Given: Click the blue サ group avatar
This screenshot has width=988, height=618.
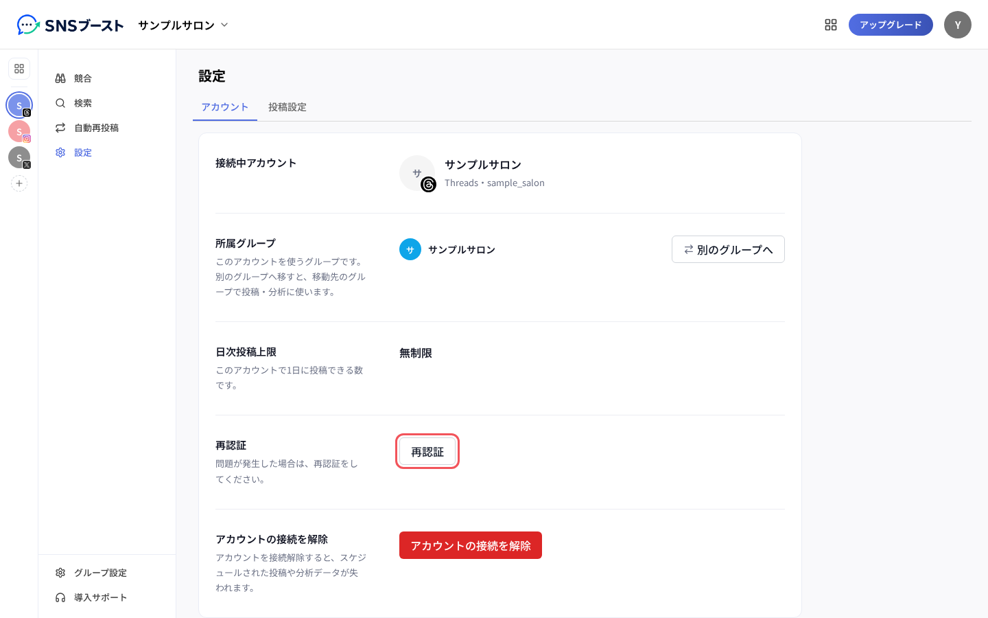Looking at the screenshot, I should (410, 249).
